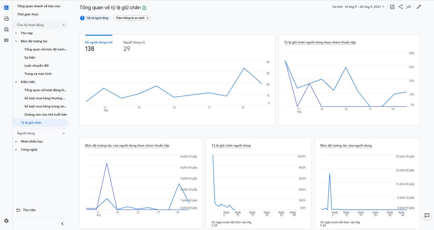This screenshot has height=230, width=434.
Task: Open Số lượt mua hàng trong ứng dụng item
Action: (45, 106)
